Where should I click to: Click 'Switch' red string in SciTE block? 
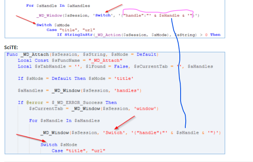(x=114, y=133)
